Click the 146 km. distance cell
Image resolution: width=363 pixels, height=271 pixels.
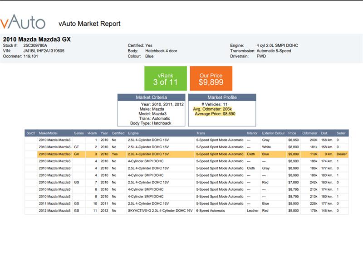(x=327, y=211)
